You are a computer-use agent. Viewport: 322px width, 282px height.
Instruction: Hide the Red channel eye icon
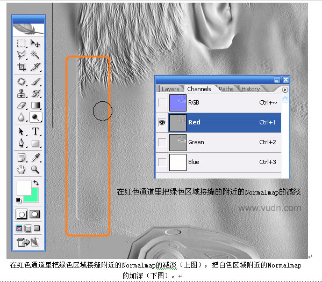coord(162,122)
